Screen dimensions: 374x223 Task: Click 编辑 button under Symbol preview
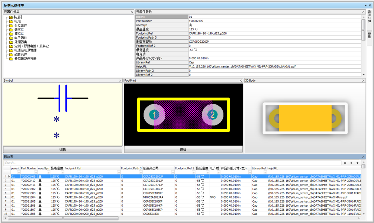pos(62,150)
